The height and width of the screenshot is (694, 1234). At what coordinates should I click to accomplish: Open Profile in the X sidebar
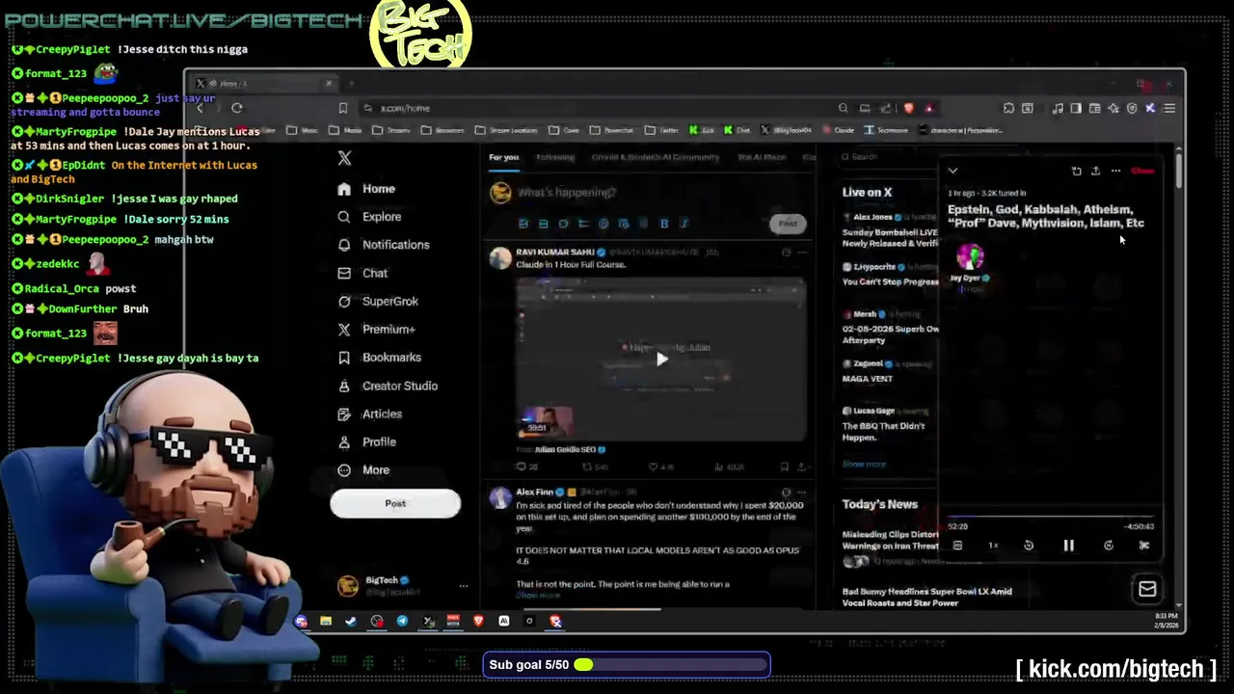pyautogui.click(x=368, y=441)
